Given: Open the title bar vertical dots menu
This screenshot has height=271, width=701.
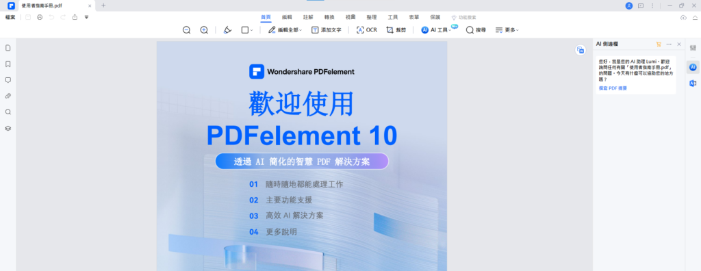Looking at the screenshot, I should point(652,5).
